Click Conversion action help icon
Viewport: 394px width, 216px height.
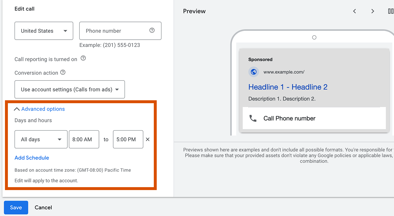[x=63, y=72]
